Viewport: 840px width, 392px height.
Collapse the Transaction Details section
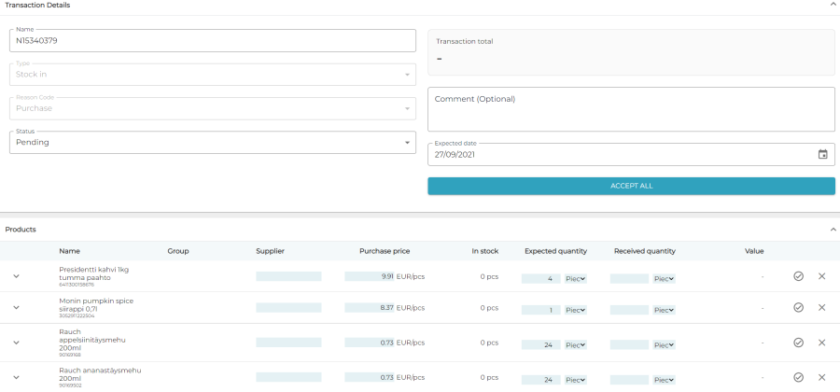click(832, 5)
